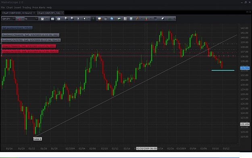This screenshot has width=252, height=158.
Task: Select the orange line drawing tool
Action: click(137, 19)
